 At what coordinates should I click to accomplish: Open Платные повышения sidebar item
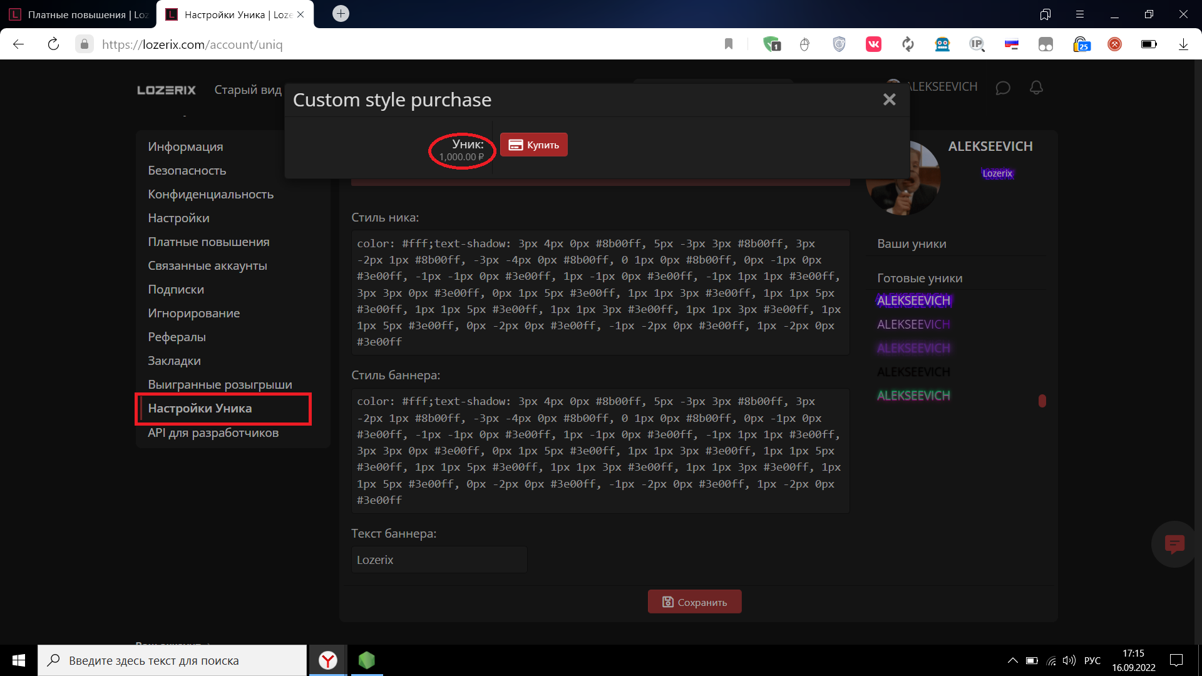(208, 242)
